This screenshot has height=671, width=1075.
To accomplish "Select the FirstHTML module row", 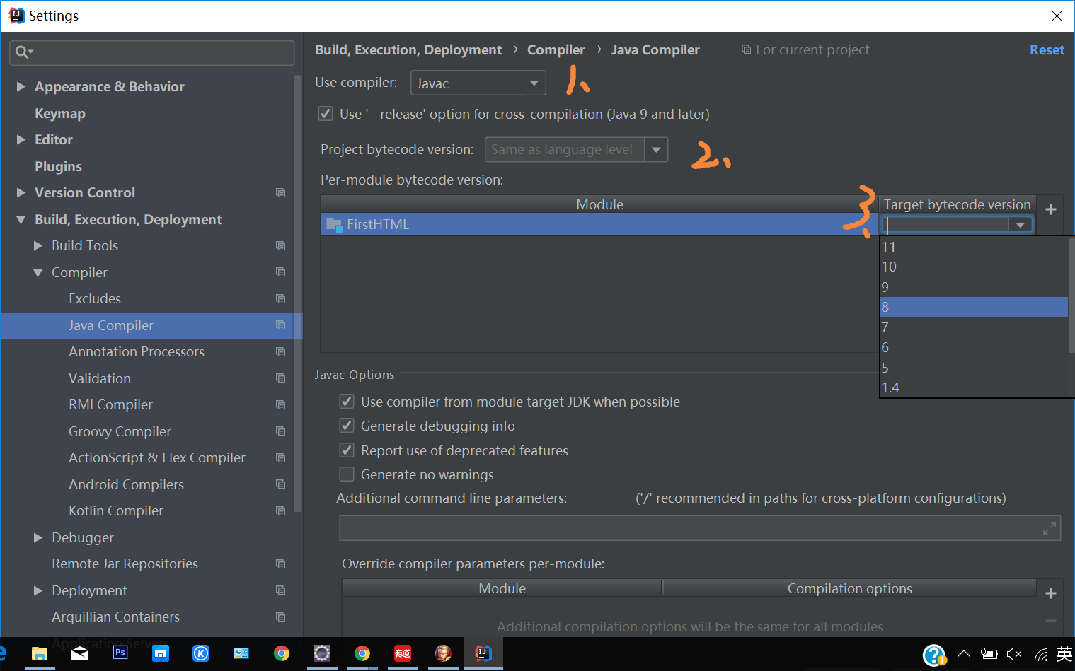I will [599, 224].
